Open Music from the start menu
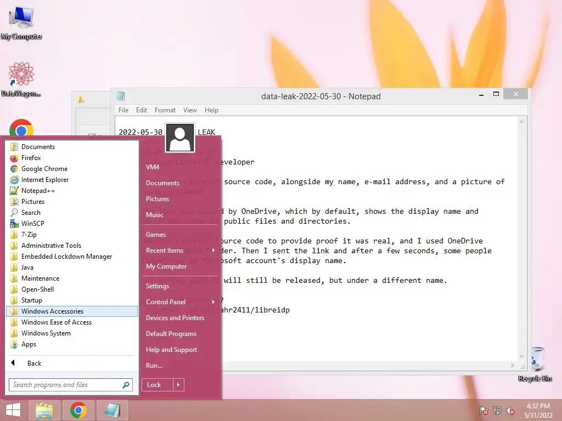The height and width of the screenshot is (421, 562). (x=180, y=215)
